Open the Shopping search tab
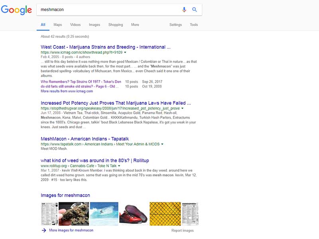The height and width of the screenshot is (239, 319). click(116, 25)
